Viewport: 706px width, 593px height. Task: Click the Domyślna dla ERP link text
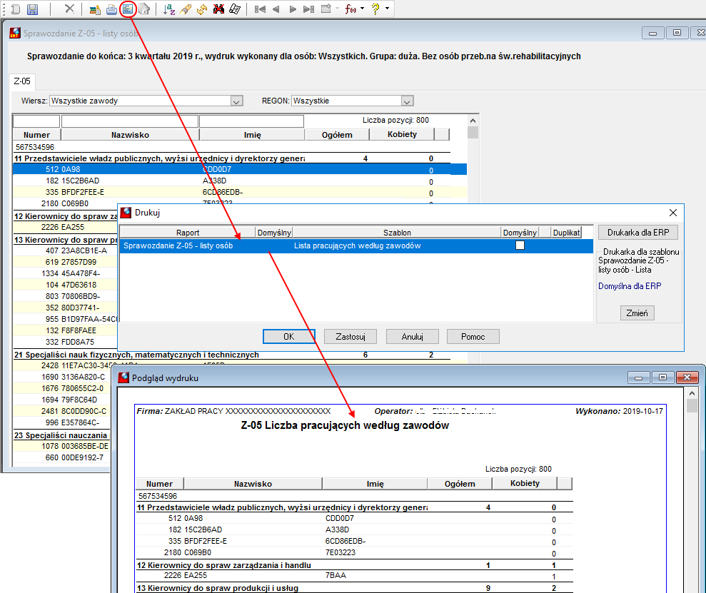coord(630,286)
